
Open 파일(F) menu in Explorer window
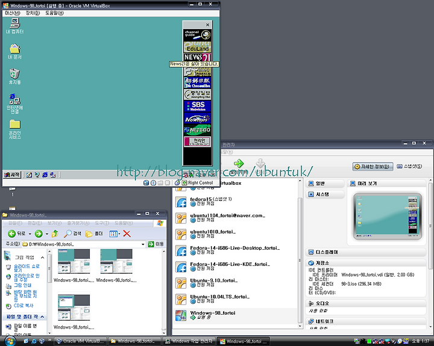pos(15,223)
